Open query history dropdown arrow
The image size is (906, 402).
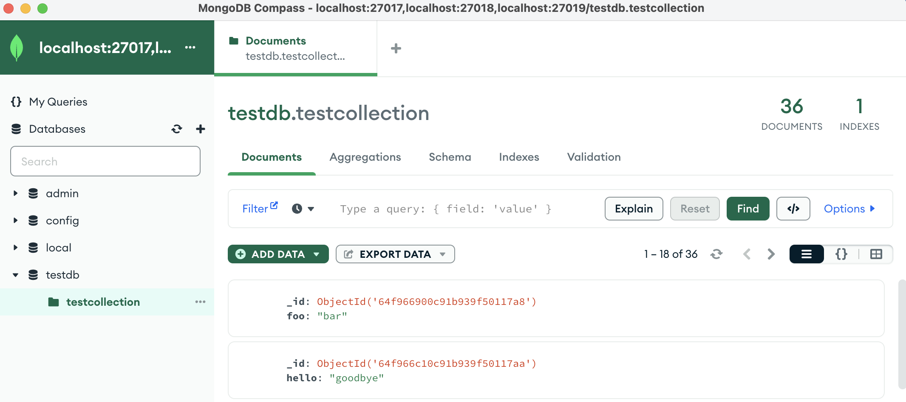click(x=311, y=209)
